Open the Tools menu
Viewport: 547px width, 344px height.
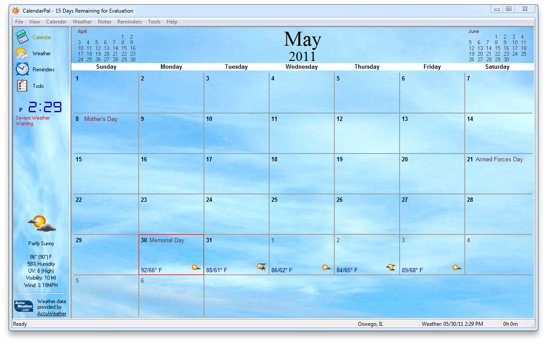[x=154, y=21]
